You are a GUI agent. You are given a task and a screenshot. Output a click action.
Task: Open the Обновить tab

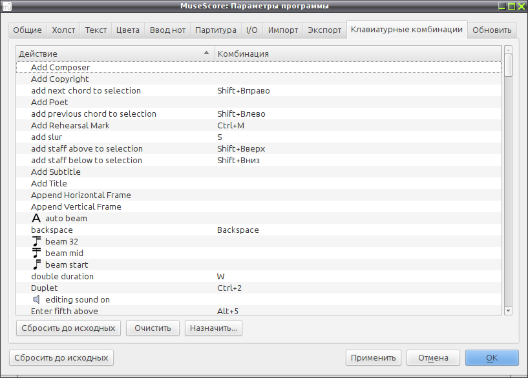[x=492, y=30]
